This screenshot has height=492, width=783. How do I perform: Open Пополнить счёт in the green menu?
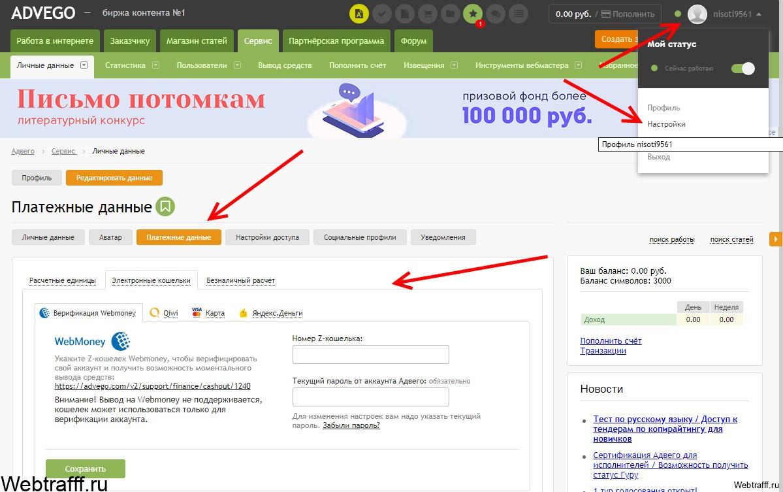[358, 65]
